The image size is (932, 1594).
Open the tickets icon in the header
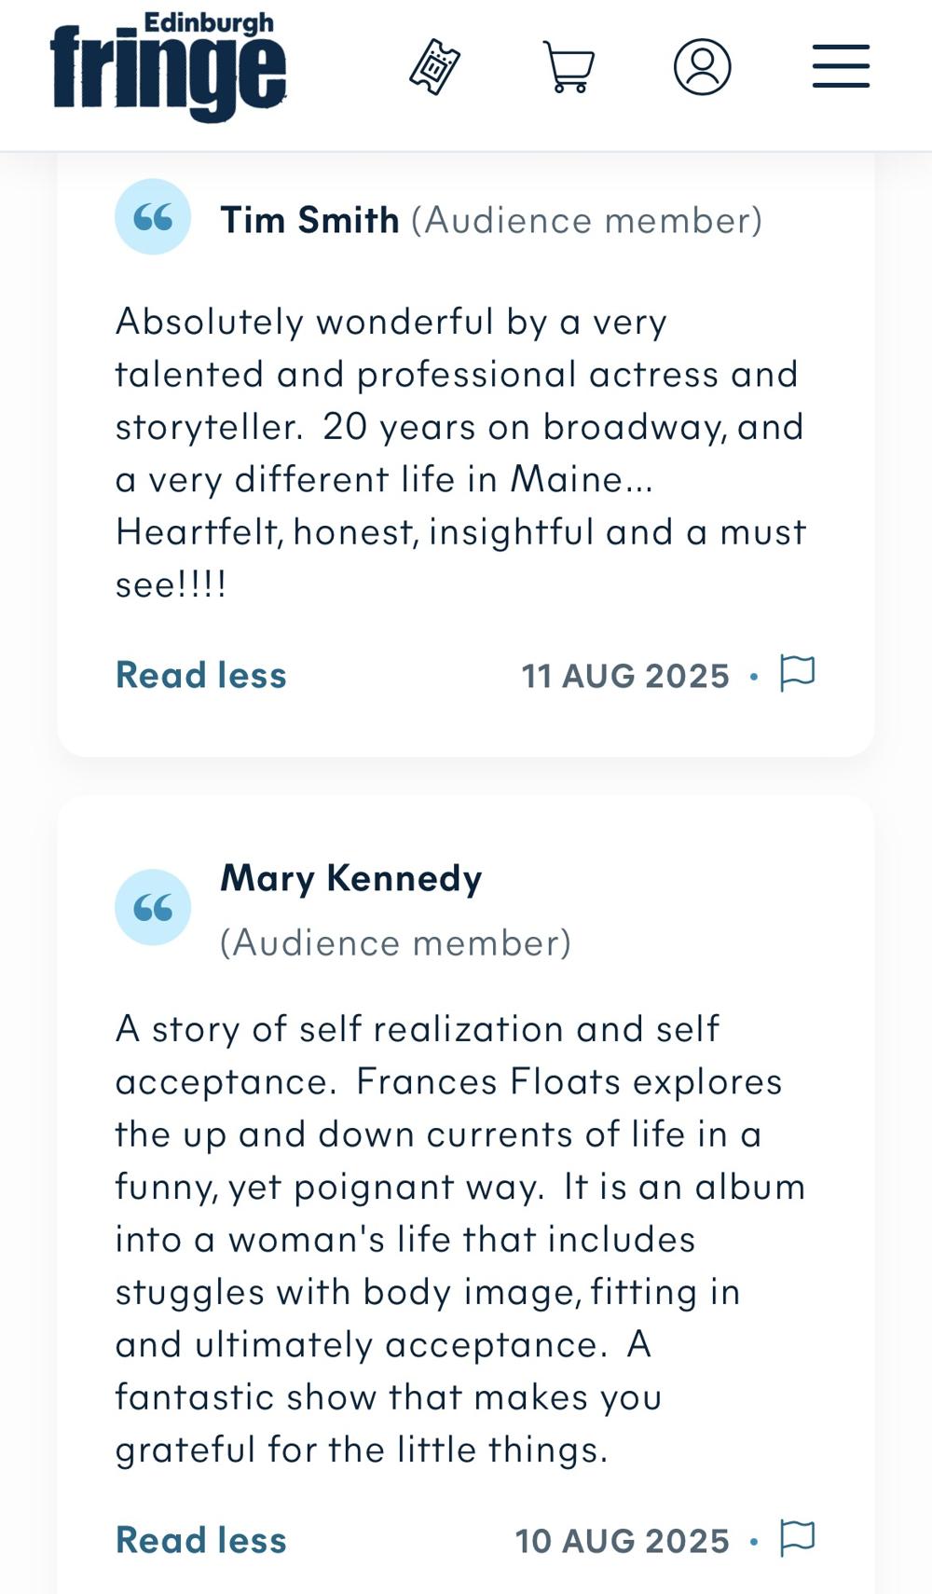[434, 67]
